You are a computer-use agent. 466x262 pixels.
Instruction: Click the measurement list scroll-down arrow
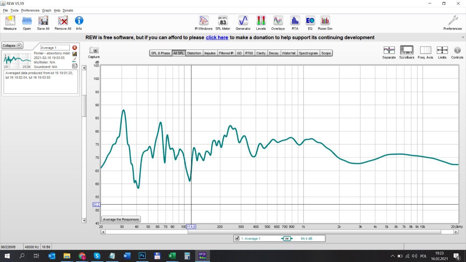(84, 221)
